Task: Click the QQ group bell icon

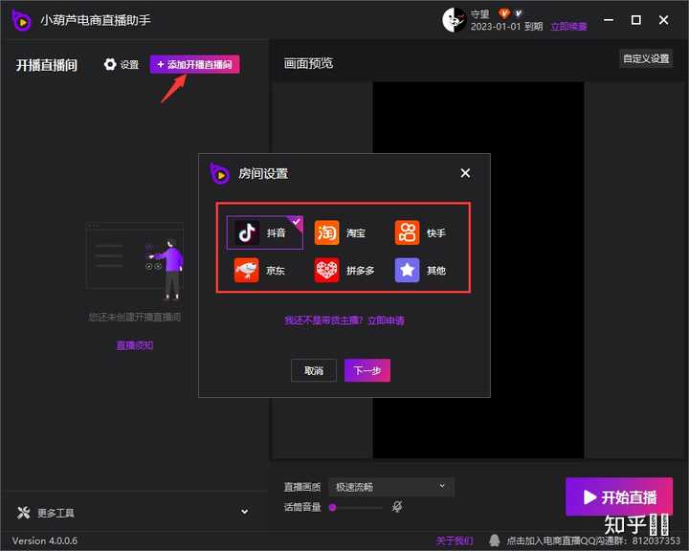Action: point(495,540)
